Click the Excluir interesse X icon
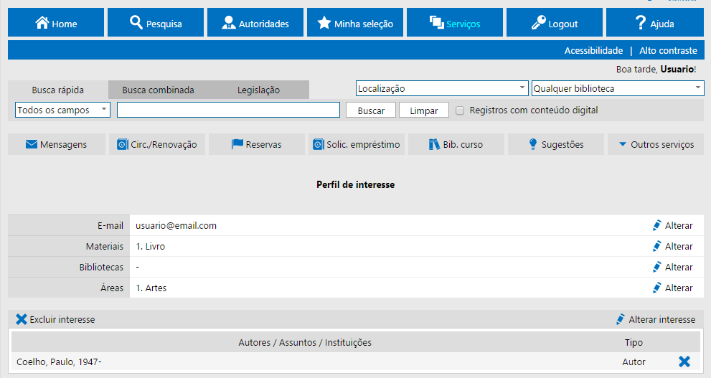The width and height of the screenshot is (711, 378). point(22,319)
